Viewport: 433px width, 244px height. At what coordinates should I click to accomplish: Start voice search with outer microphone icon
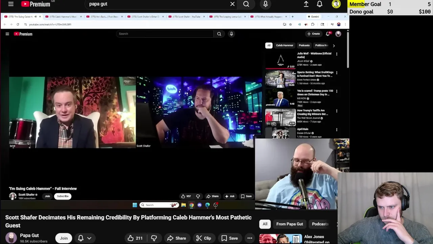pos(266,4)
